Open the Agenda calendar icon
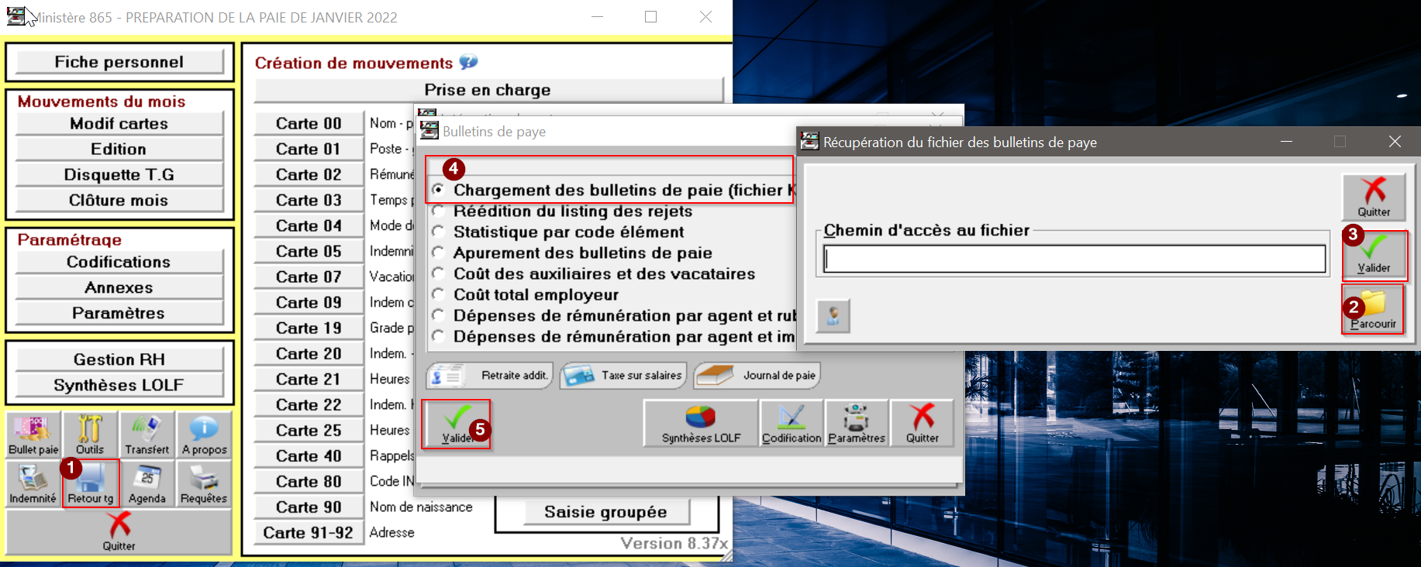 pos(147,483)
